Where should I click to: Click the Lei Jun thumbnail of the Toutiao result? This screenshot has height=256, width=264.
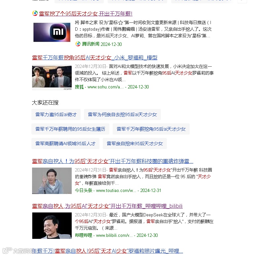[52, 181]
